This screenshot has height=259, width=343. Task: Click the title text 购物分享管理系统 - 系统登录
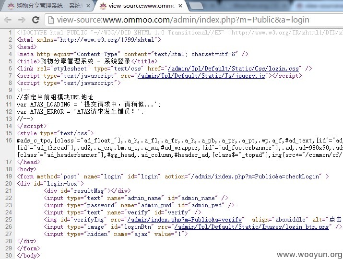point(85,61)
